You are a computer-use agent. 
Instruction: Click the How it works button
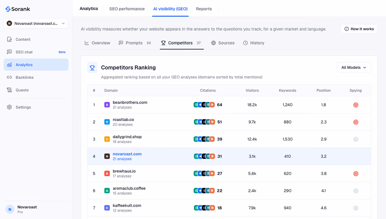(x=359, y=29)
